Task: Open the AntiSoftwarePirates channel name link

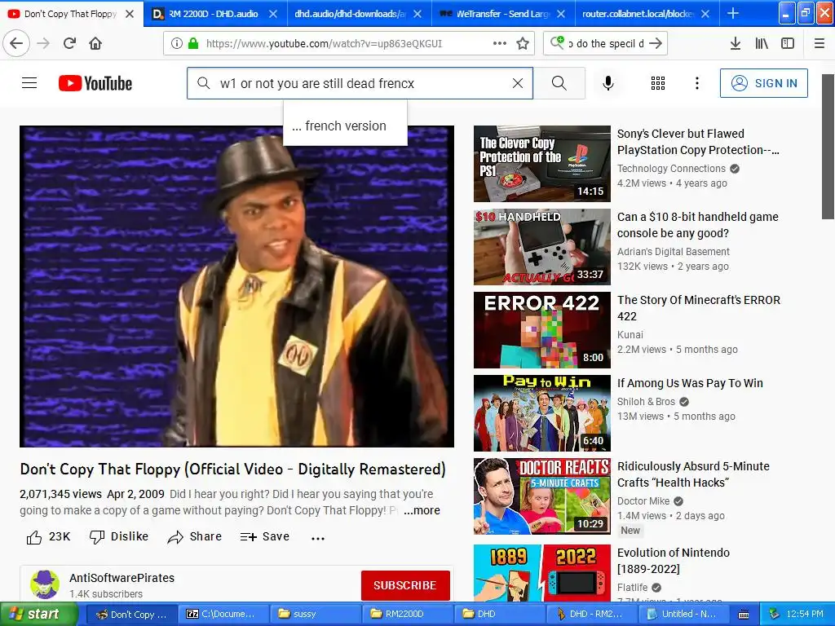Action: (122, 578)
